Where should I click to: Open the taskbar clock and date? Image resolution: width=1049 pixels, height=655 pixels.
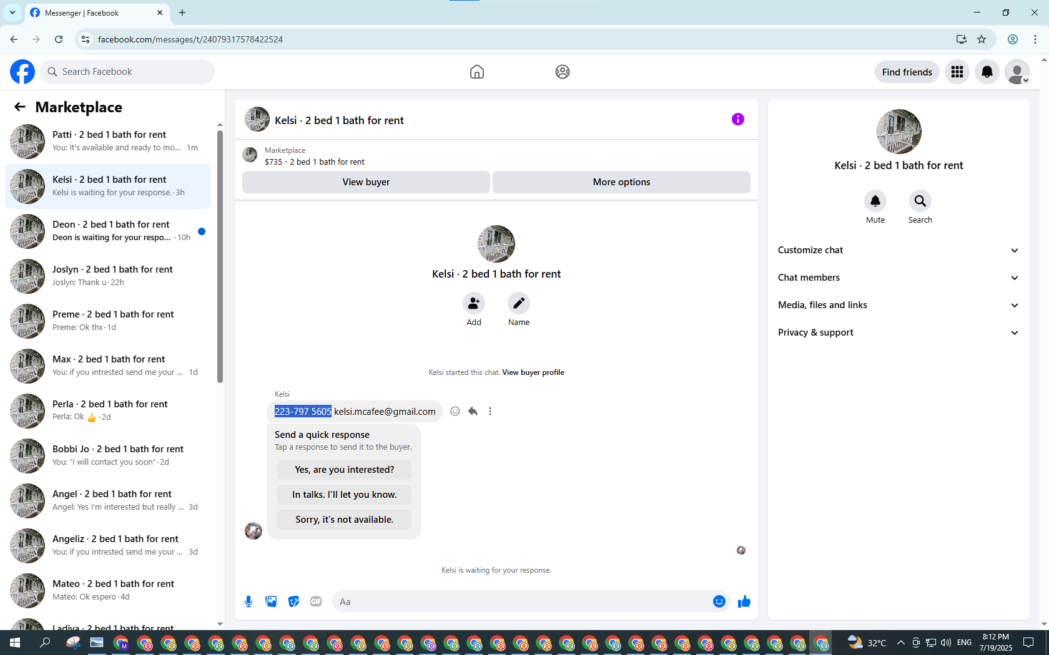click(996, 643)
